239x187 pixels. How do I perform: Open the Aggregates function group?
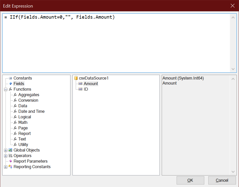[29, 95]
